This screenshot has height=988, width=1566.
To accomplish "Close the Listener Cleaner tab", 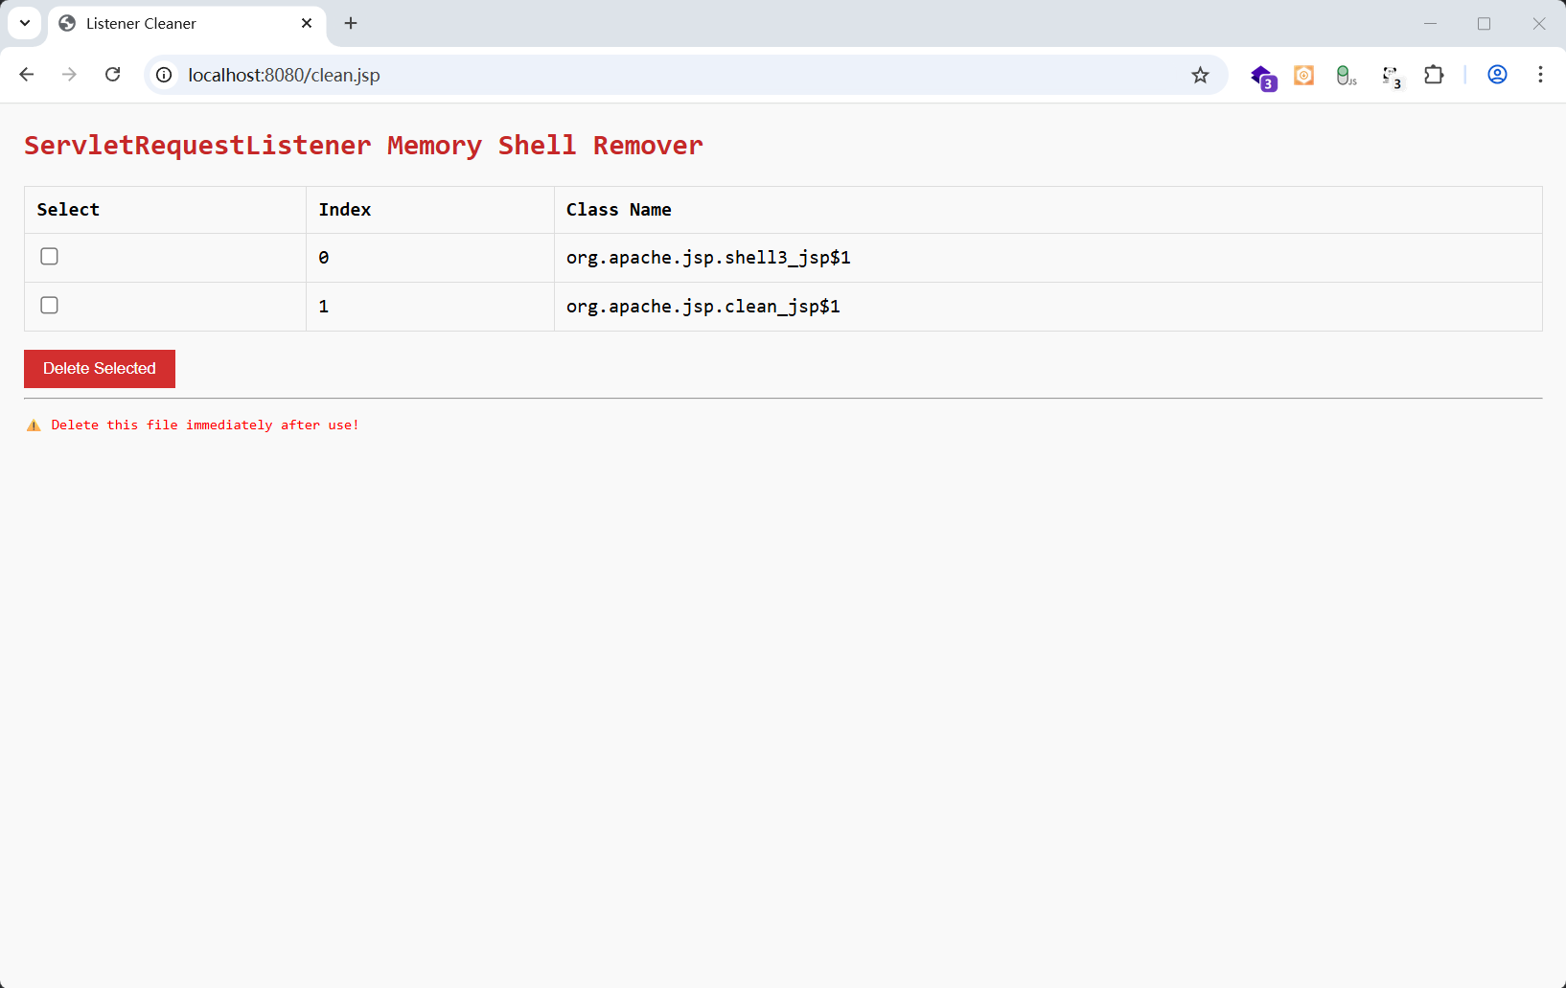I will click(x=307, y=23).
